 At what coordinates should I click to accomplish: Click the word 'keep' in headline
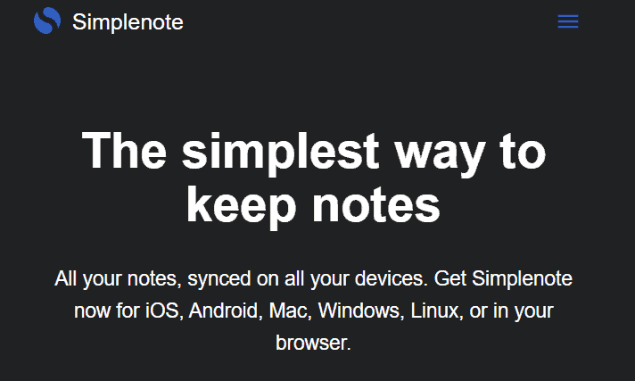[242, 208]
